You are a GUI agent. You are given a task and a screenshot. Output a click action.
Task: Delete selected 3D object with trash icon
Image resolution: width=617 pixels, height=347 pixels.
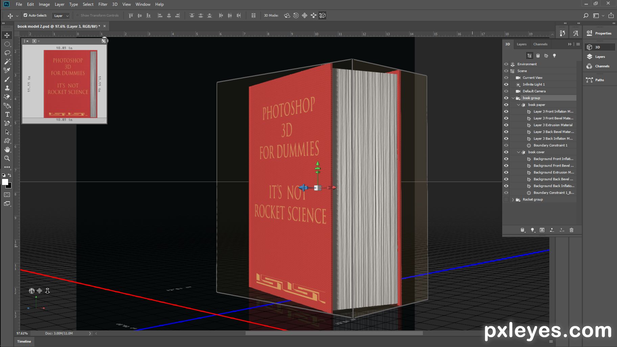pyautogui.click(x=572, y=230)
